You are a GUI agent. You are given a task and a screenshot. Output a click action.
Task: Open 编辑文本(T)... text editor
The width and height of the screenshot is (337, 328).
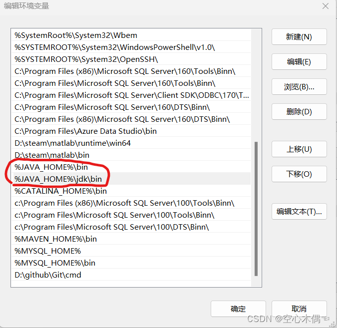299,212
